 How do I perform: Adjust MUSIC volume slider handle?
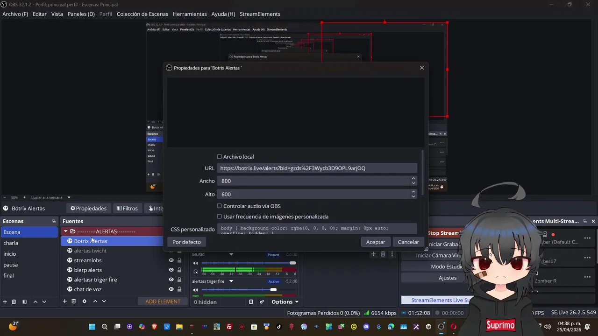(x=292, y=263)
